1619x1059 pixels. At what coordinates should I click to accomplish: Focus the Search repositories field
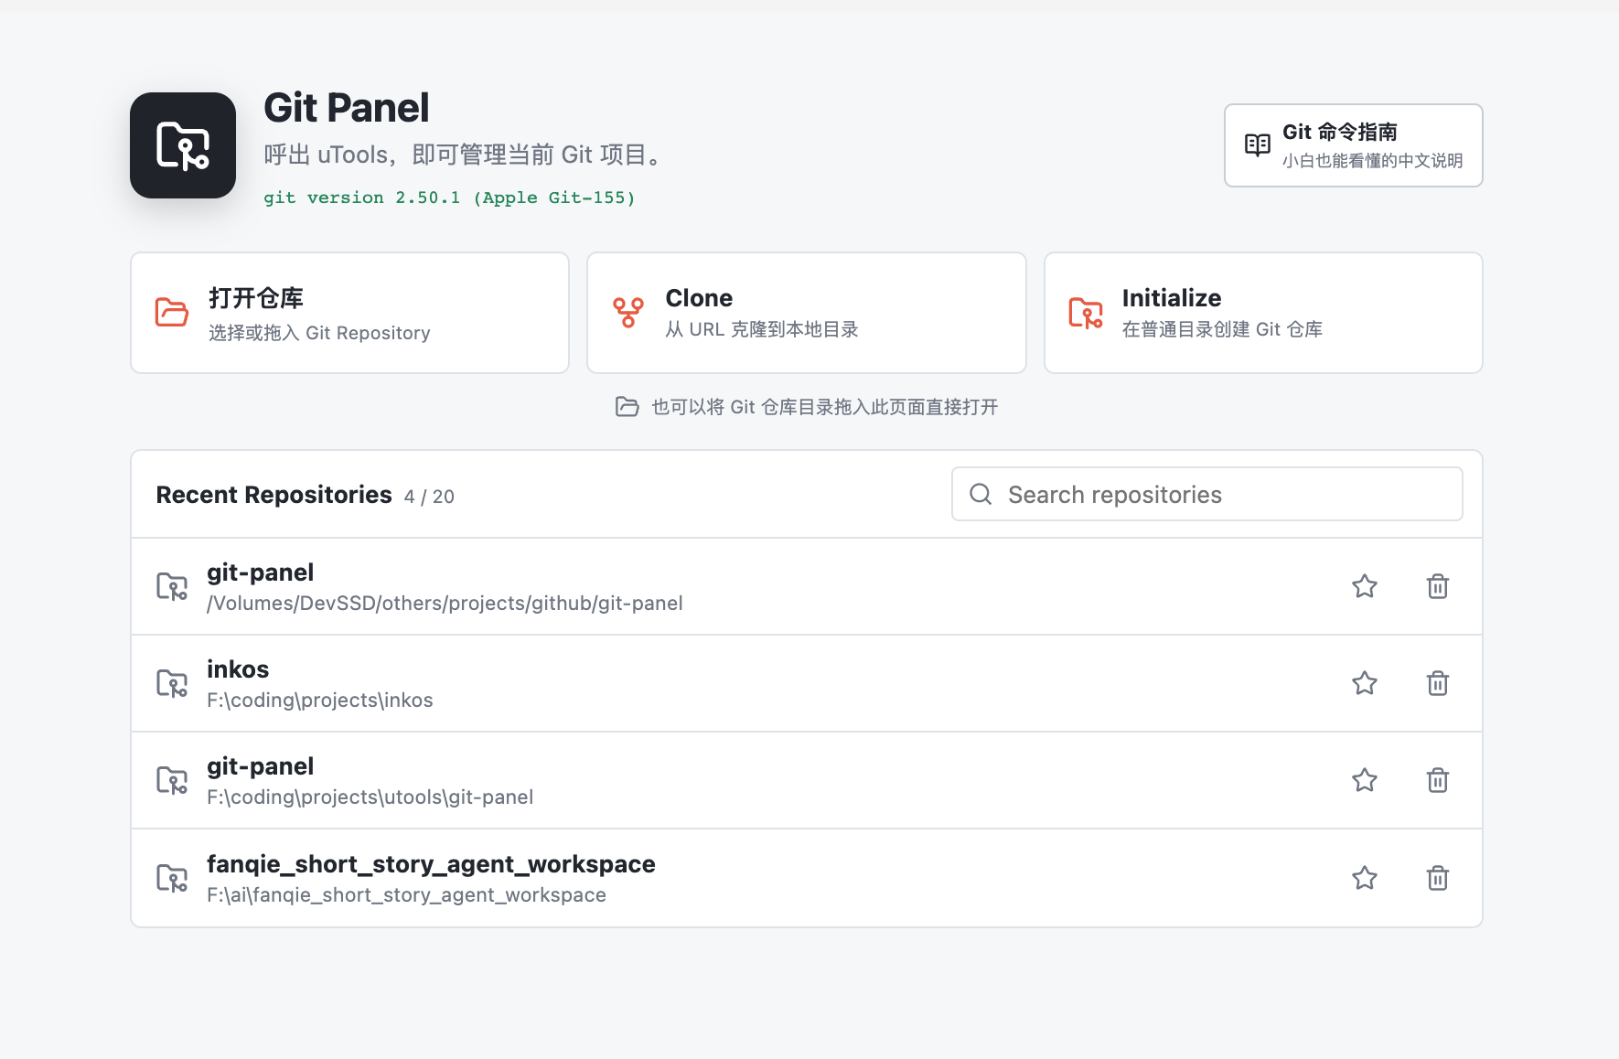(x=1206, y=495)
